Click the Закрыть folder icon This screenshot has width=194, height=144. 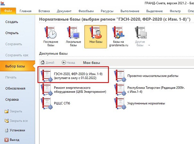click(6, 111)
